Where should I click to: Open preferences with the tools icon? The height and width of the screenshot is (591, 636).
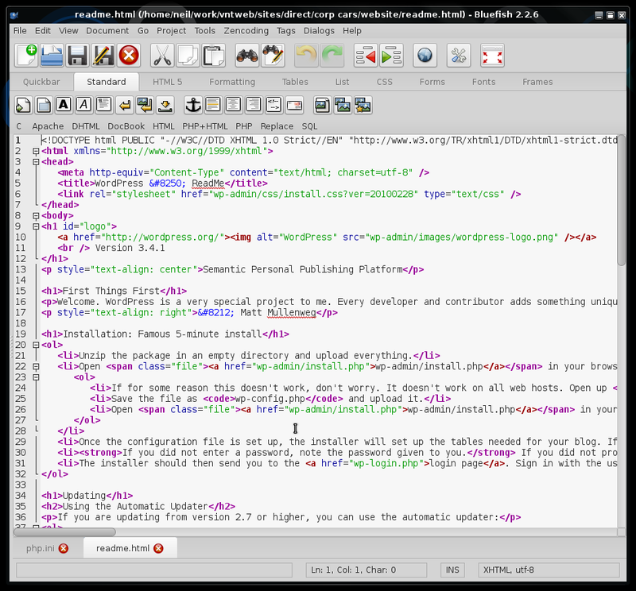459,56
